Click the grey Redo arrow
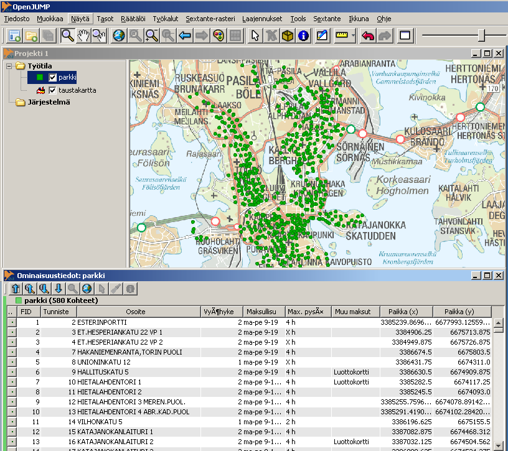This screenshot has height=451, width=508. tap(385, 35)
